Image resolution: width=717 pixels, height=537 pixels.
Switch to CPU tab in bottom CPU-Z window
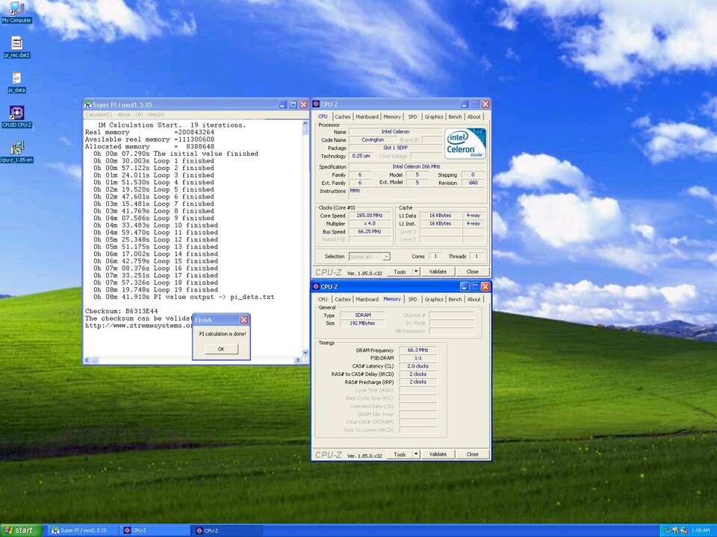click(323, 300)
